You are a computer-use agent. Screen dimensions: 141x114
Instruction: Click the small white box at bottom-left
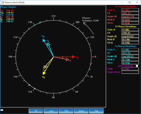pos(2,110)
